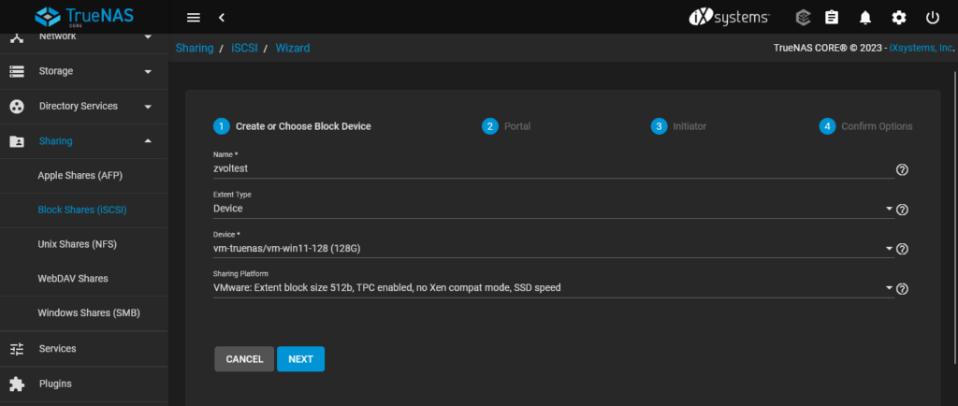Go to Portal wizard step 2
This screenshot has width=958, height=406.
[x=506, y=126]
